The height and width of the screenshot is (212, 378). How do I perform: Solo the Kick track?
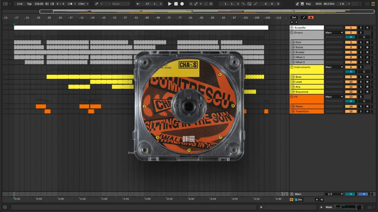361,42
